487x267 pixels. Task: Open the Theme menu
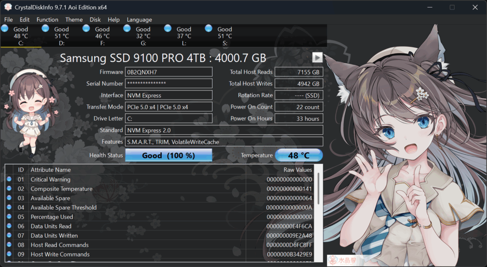point(74,19)
